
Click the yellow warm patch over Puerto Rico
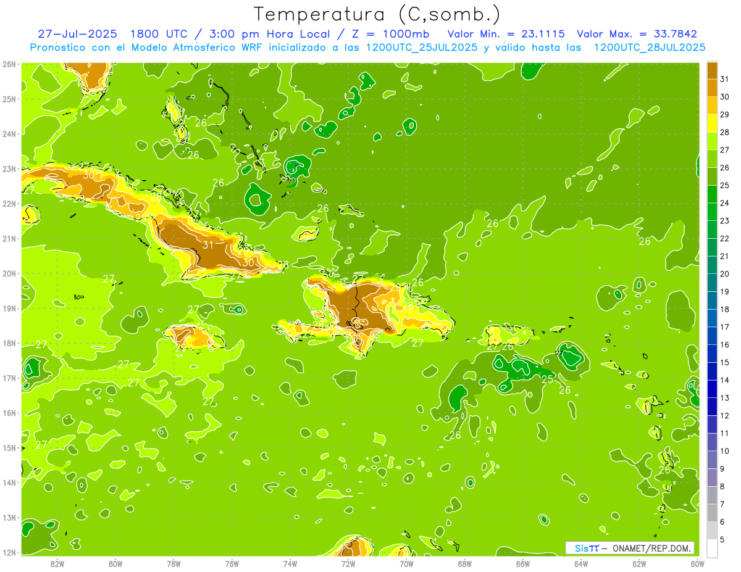coord(494,335)
